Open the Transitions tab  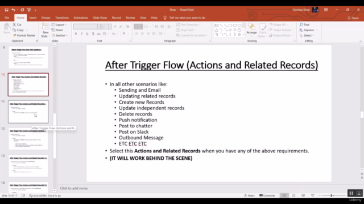point(62,18)
